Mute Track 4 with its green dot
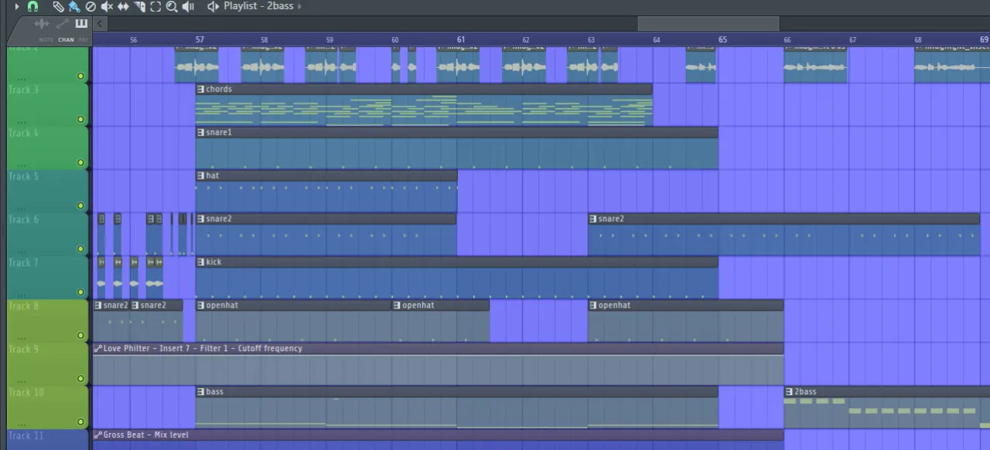This screenshot has height=450, width=990. click(80, 162)
